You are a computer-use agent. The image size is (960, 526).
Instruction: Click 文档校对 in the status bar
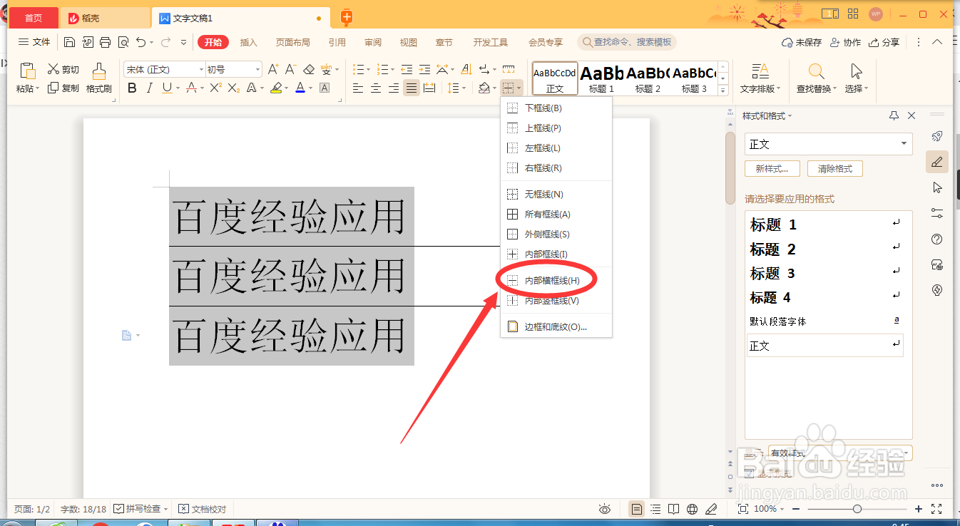pos(203,509)
